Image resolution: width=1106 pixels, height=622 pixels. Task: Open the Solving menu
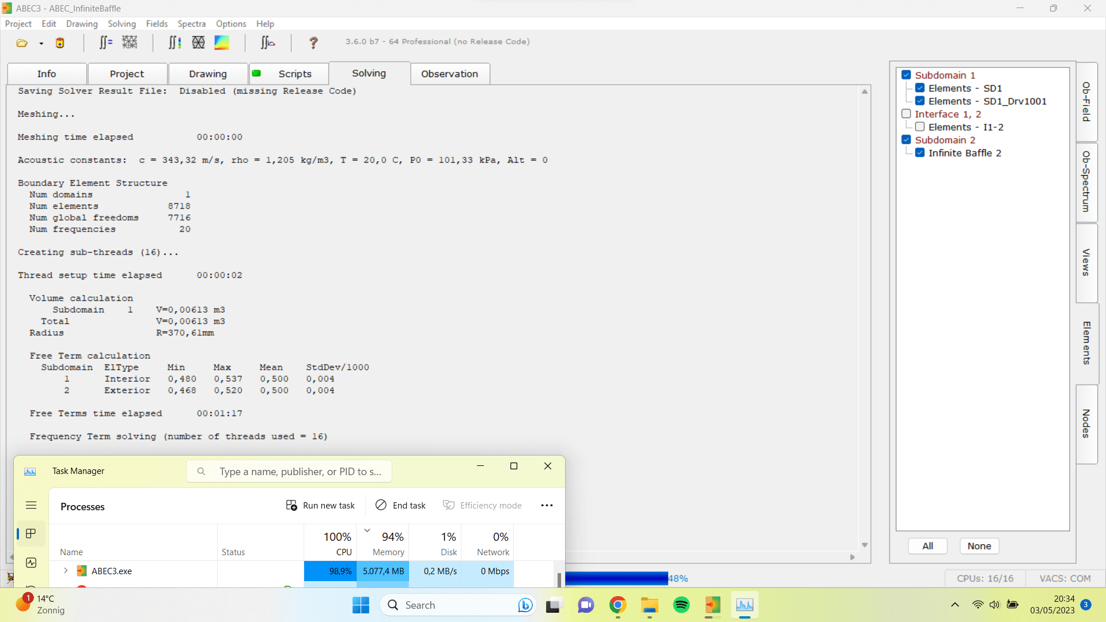[122, 24]
